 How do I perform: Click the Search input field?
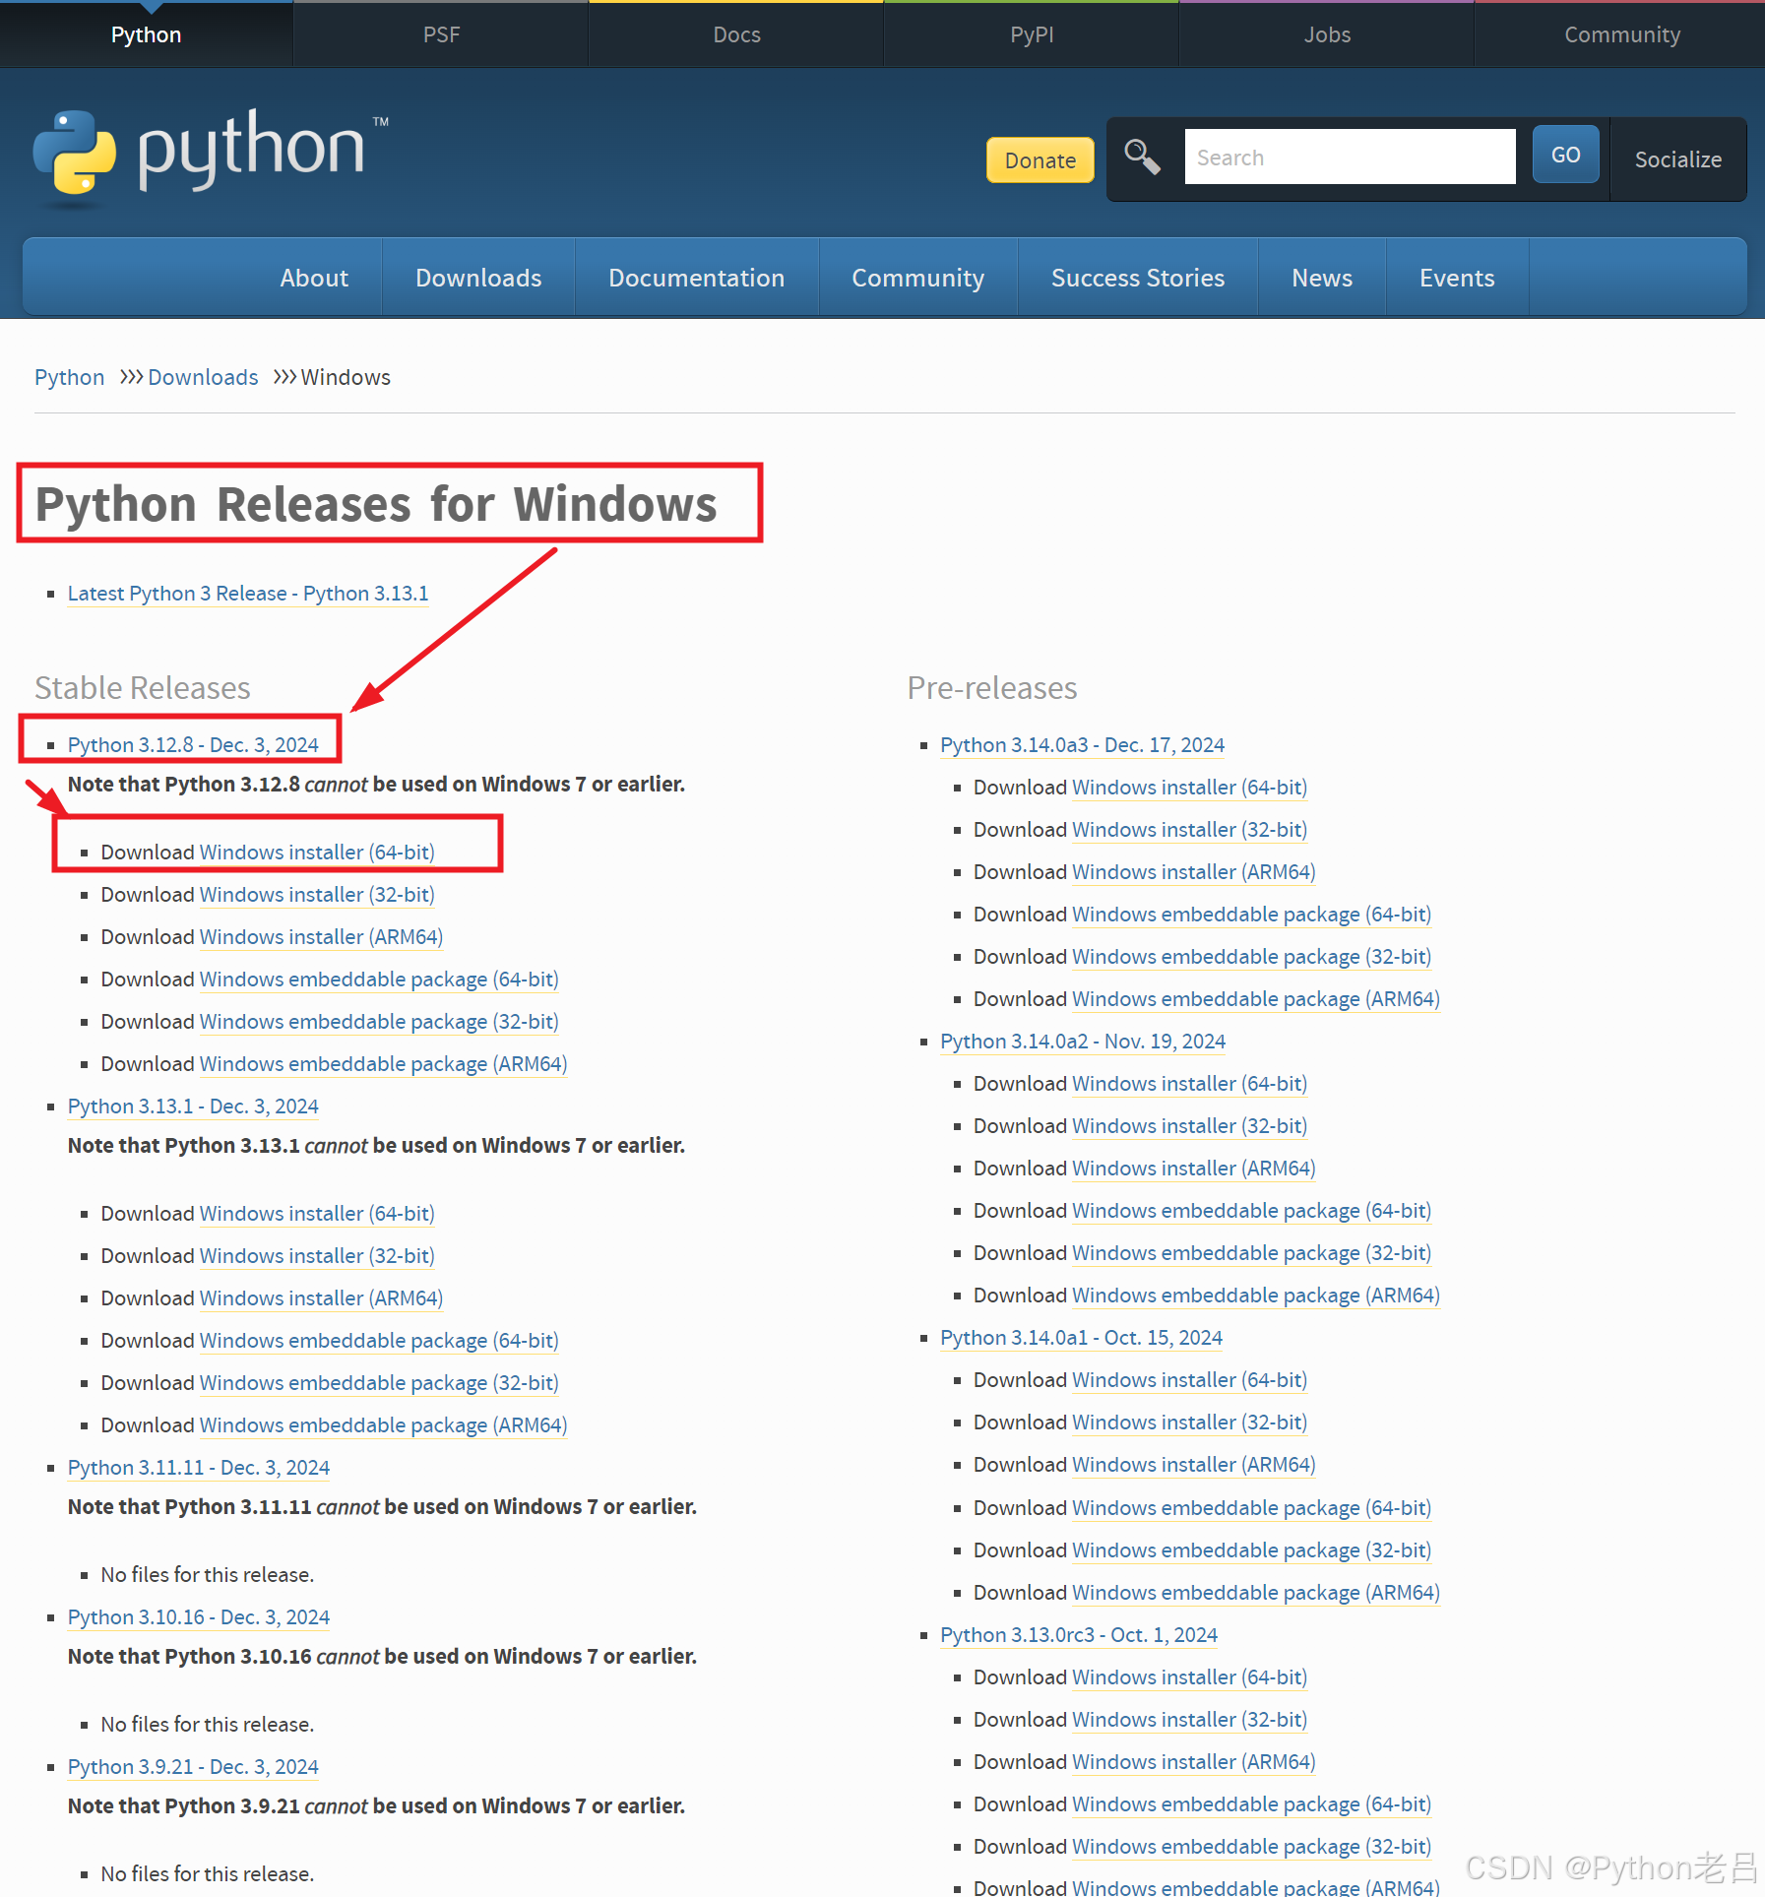click(x=1350, y=157)
